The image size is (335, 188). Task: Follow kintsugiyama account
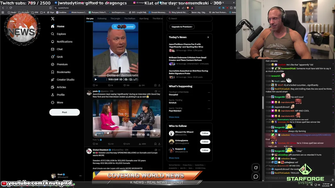pos(205,142)
